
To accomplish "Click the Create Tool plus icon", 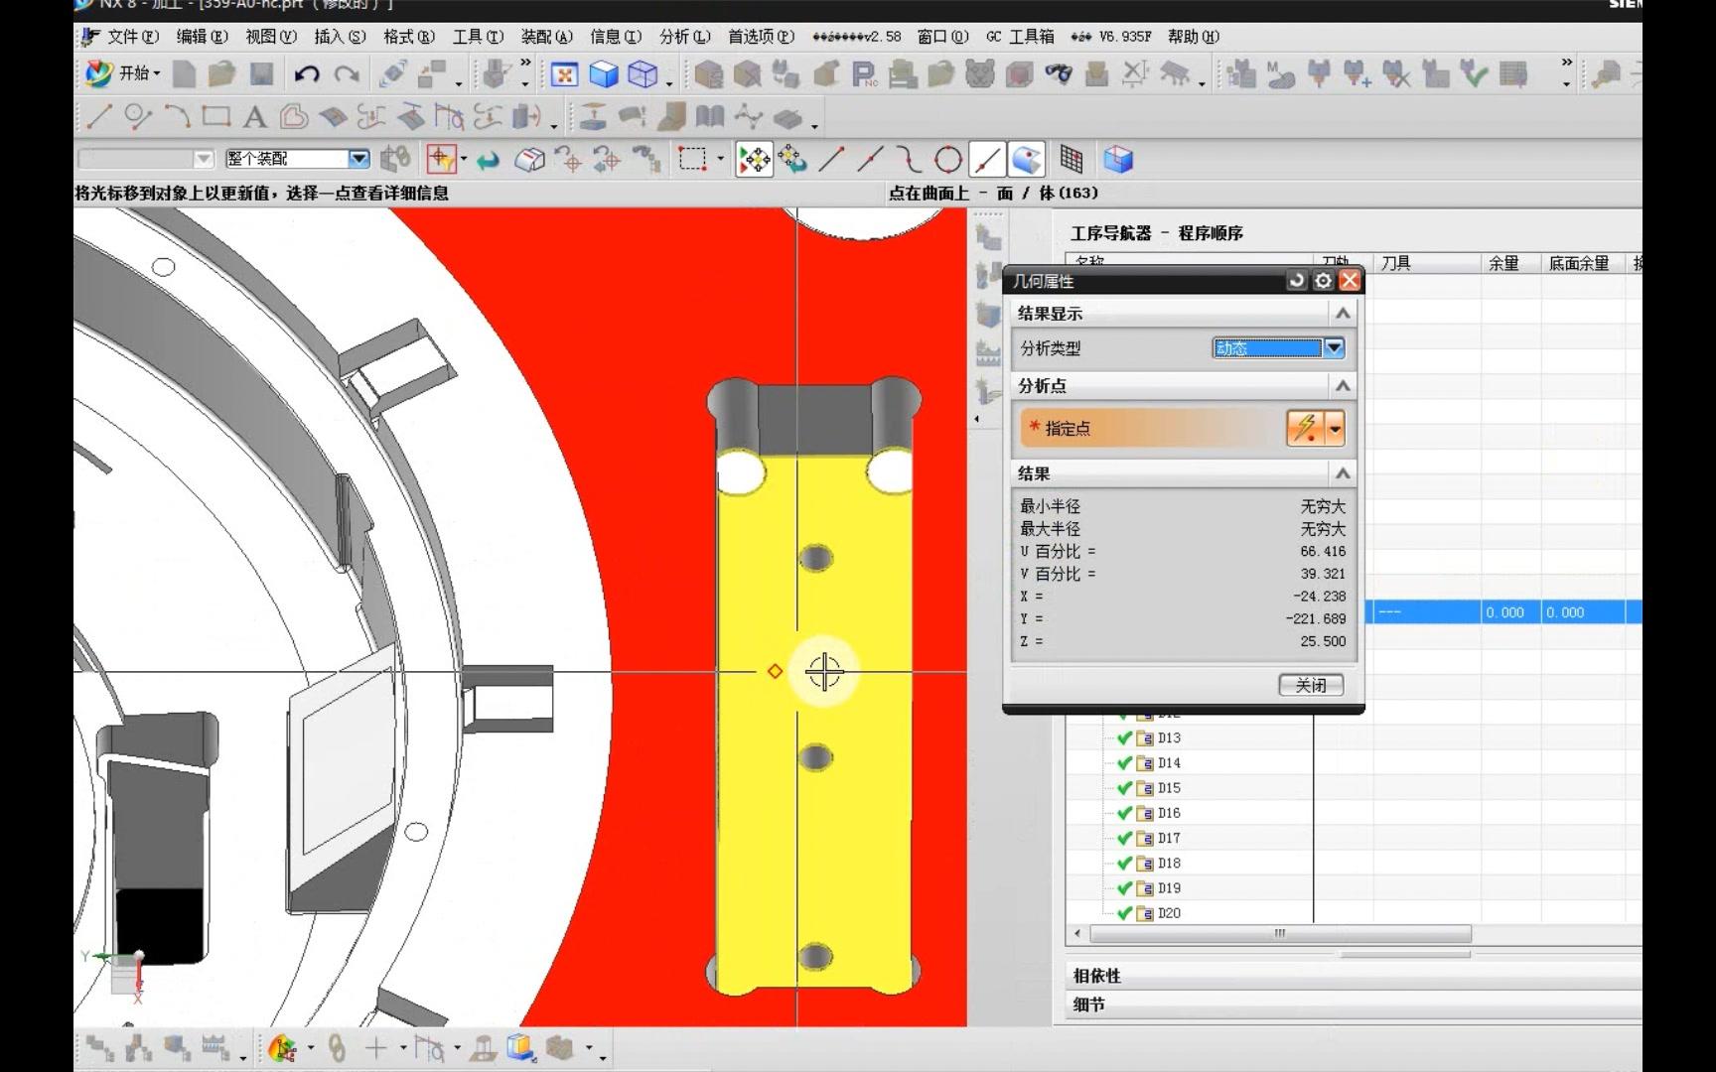I will [1357, 74].
